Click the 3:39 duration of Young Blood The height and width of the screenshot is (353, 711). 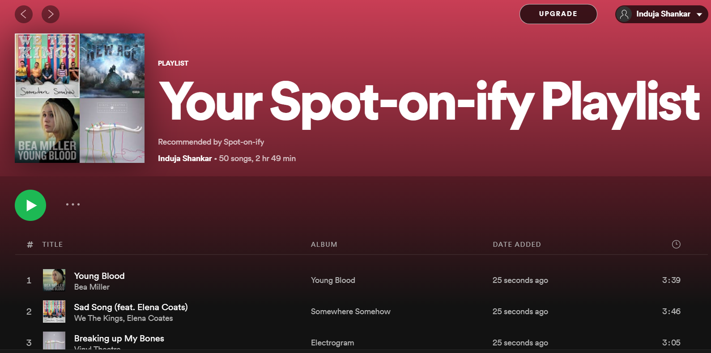[x=671, y=280]
